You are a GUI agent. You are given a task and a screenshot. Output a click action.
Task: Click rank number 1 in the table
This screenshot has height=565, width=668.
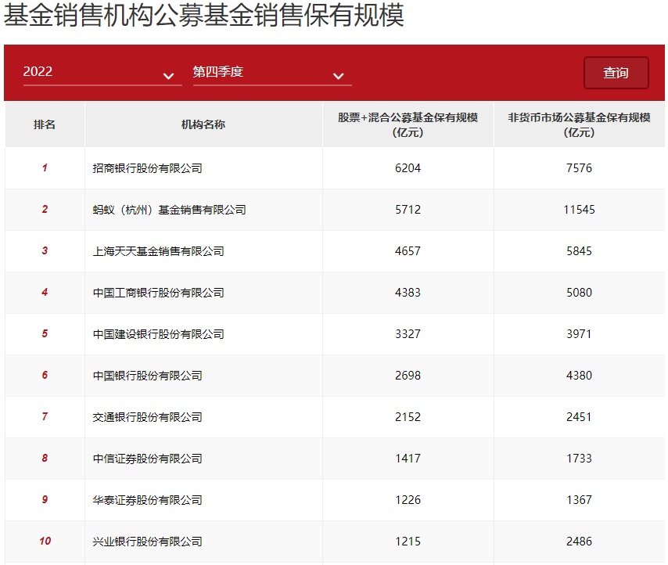pyautogui.click(x=45, y=168)
